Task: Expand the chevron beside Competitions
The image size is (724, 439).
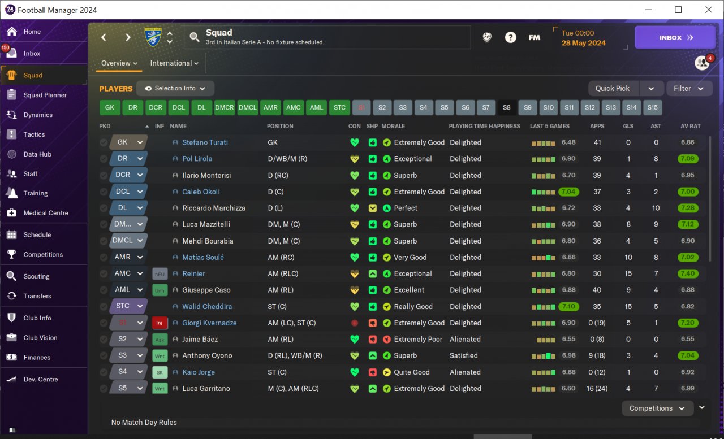Action: tap(702, 407)
